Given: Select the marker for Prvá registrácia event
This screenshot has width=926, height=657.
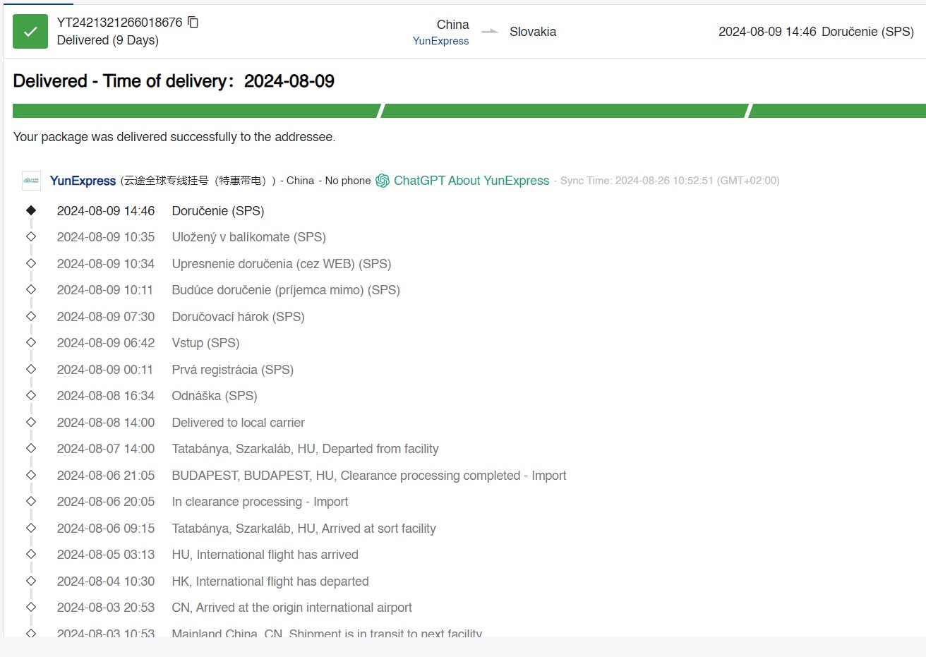Looking at the screenshot, I should point(31,369).
